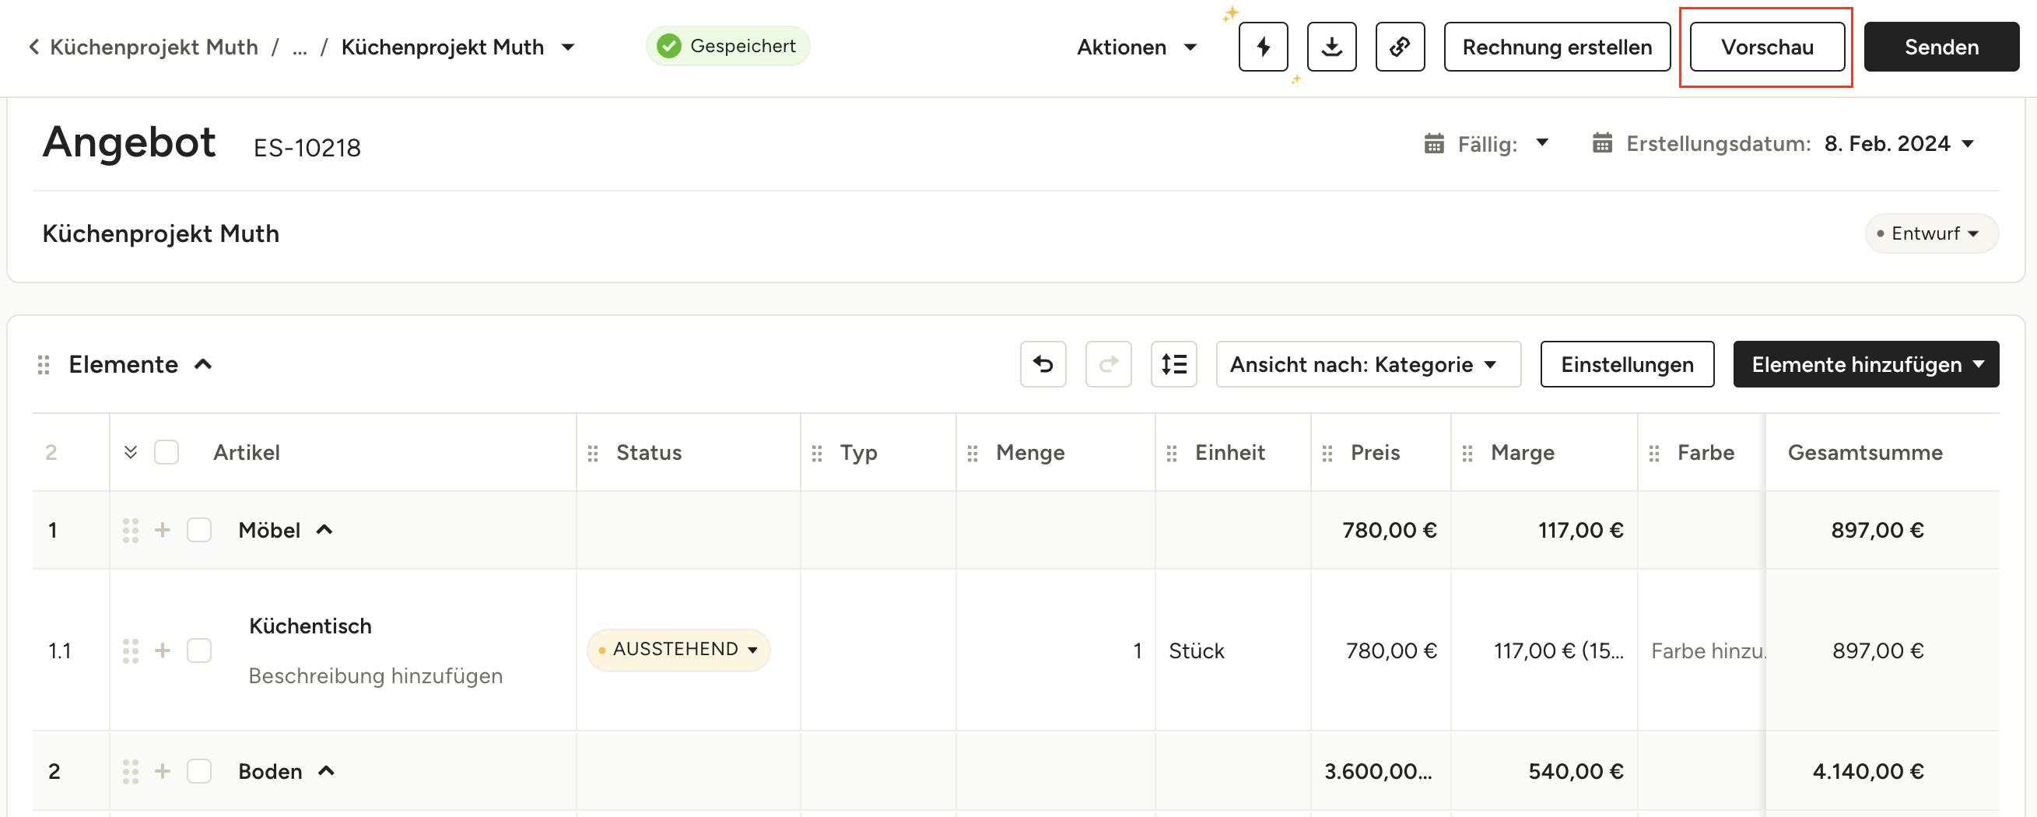Viewport: 2037px width, 817px height.
Task: Click the copy link icon button
Action: coord(1400,47)
